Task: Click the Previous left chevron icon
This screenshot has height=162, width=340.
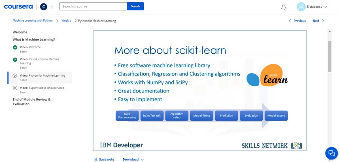Action: point(290,21)
